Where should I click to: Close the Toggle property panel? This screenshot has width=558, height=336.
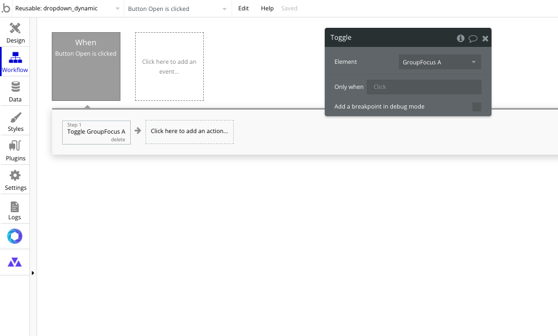coord(485,39)
